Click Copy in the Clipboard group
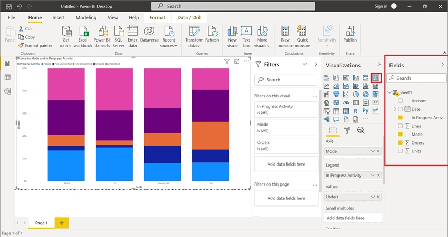The width and height of the screenshot is (448, 237). pyautogui.click(x=26, y=37)
